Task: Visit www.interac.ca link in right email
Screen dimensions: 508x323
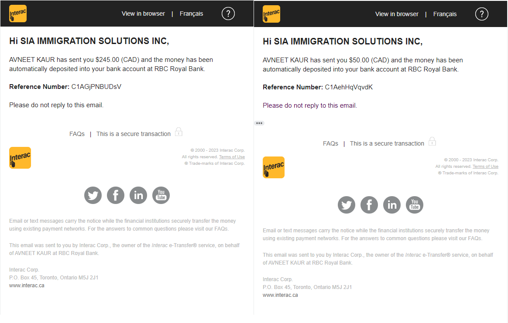Action: 280,295
